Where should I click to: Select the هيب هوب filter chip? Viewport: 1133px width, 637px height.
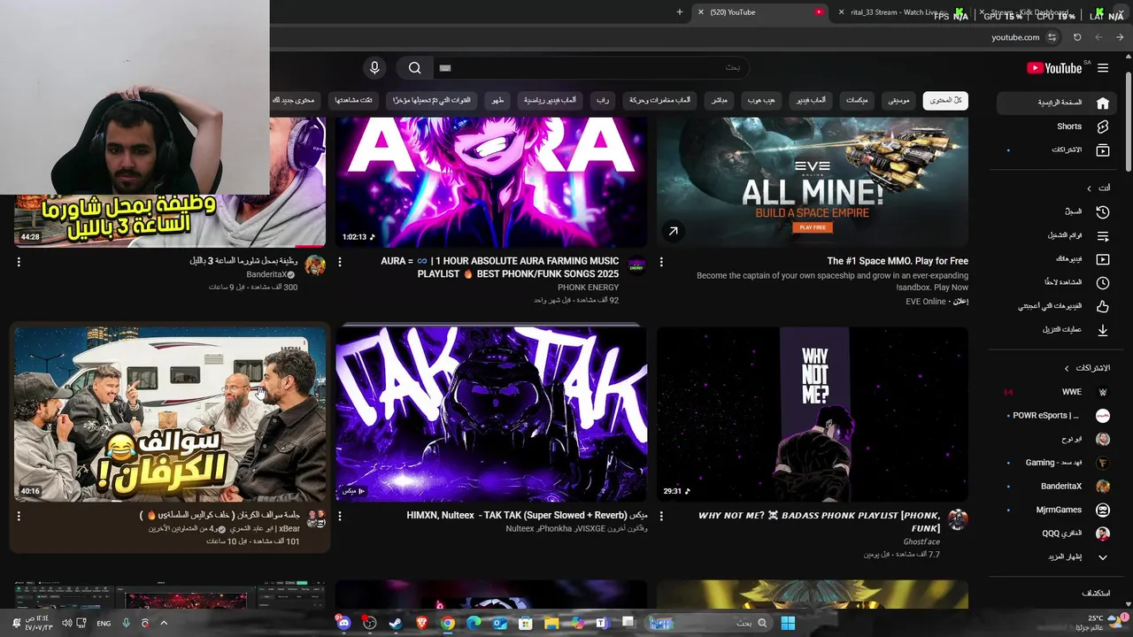pyautogui.click(x=759, y=101)
